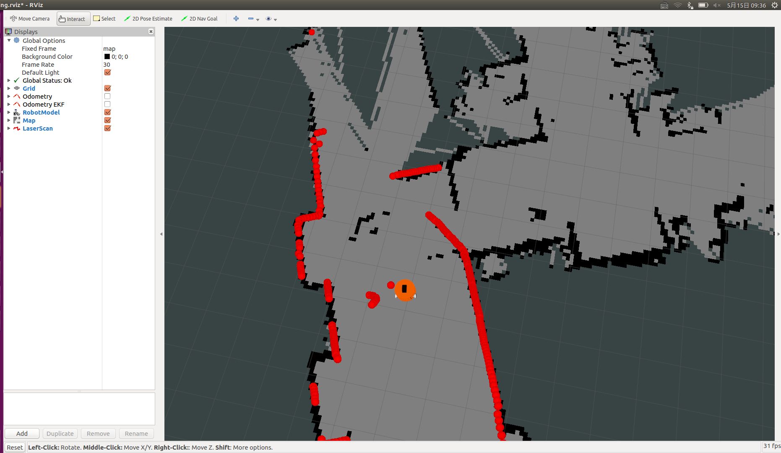This screenshot has height=453, width=781.
Task: Disable the Grid display checkbox
Action: pyautogui.click(x=107, y=88)
